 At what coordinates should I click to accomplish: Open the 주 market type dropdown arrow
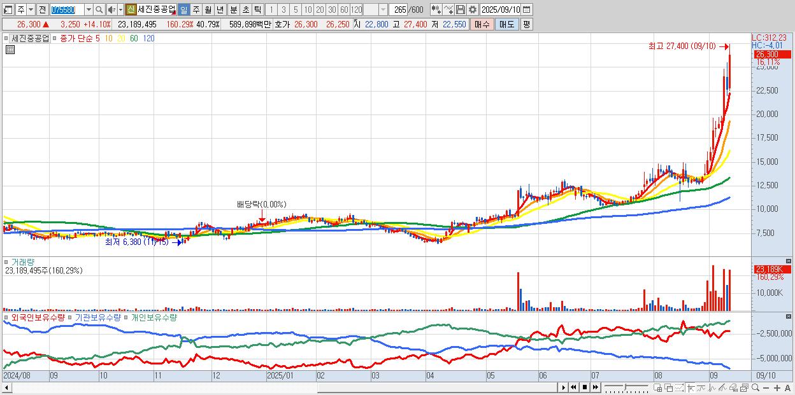(x=31, y=10)
